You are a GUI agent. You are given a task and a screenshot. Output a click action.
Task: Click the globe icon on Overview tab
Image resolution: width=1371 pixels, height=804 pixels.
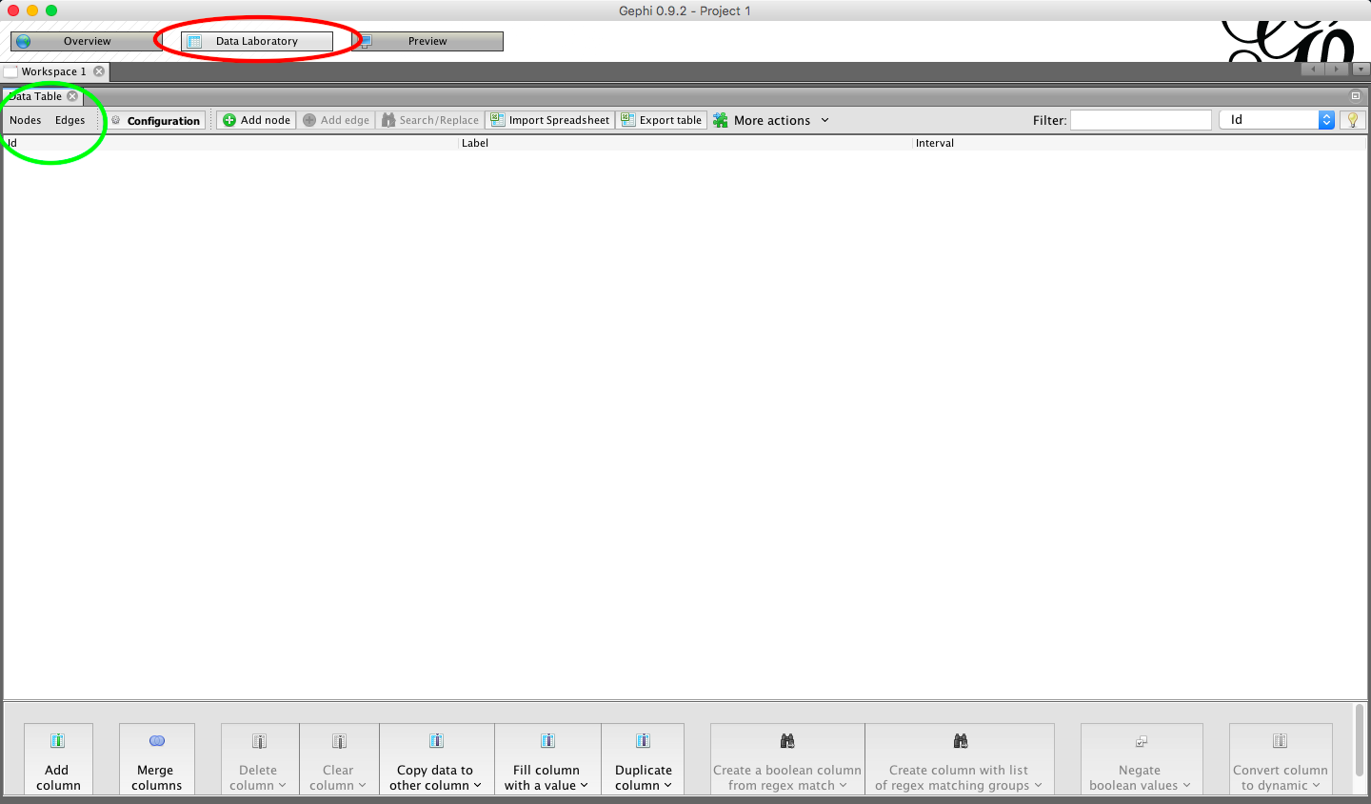click(x=24, y=41)
